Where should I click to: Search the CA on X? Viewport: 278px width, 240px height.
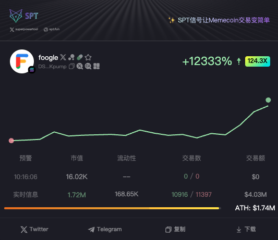(x=88, y=66)
